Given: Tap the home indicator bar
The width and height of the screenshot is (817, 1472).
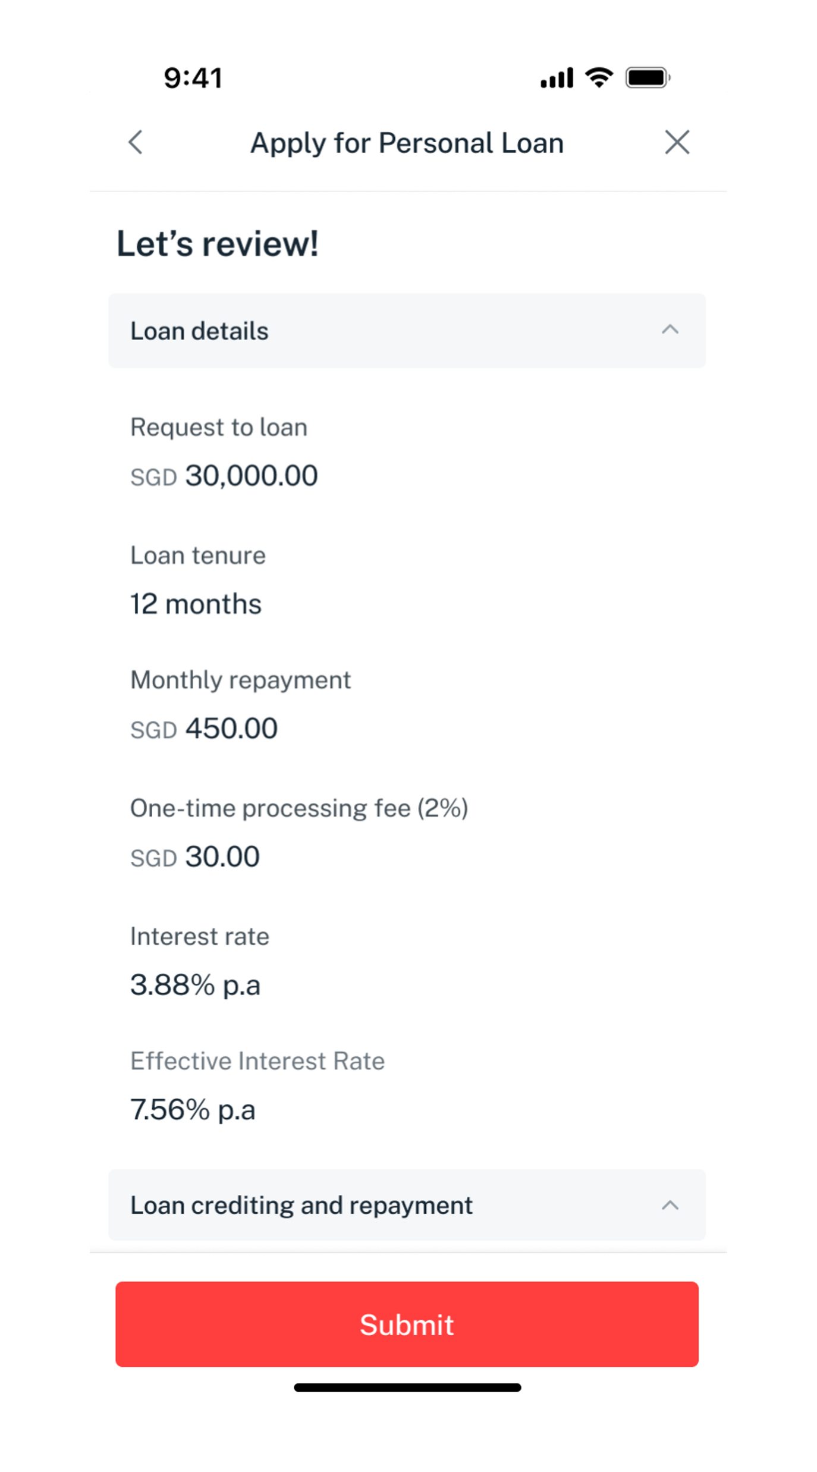Looking at the screenshot, I should point(407,1388).
